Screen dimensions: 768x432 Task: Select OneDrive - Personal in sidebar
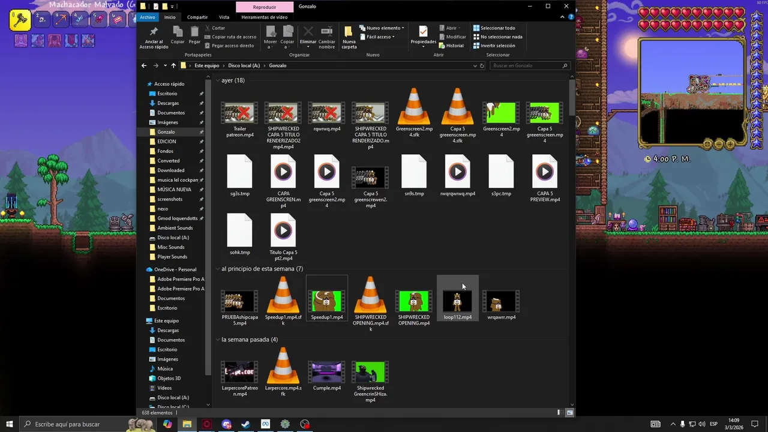tap(175, 269)
